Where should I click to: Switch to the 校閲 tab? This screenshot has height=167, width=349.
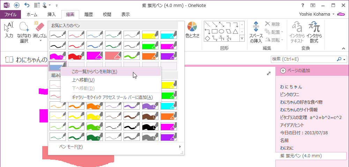point(107,15)
